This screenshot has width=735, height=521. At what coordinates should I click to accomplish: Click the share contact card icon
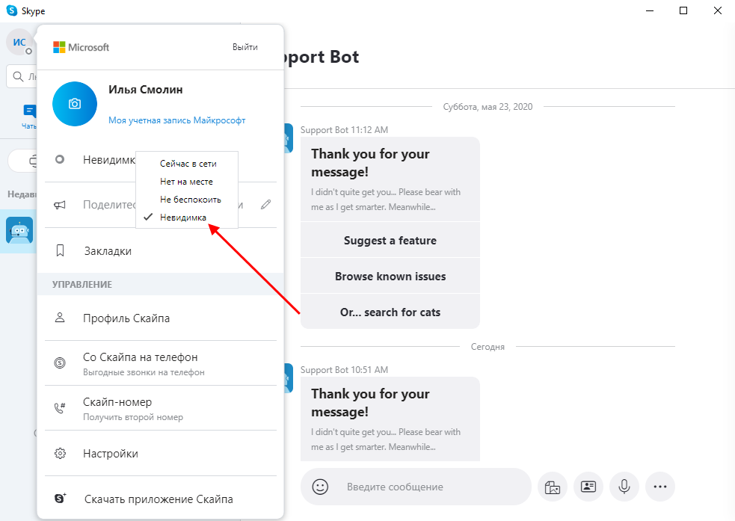point(588,487)
